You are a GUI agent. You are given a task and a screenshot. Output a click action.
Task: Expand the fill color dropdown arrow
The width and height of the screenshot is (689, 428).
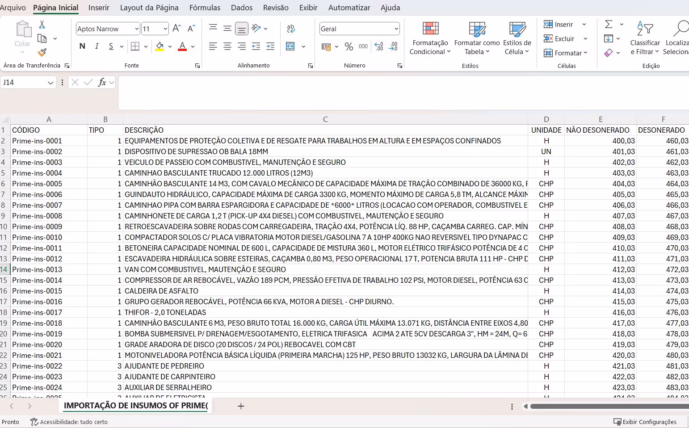tap(170, 46)
